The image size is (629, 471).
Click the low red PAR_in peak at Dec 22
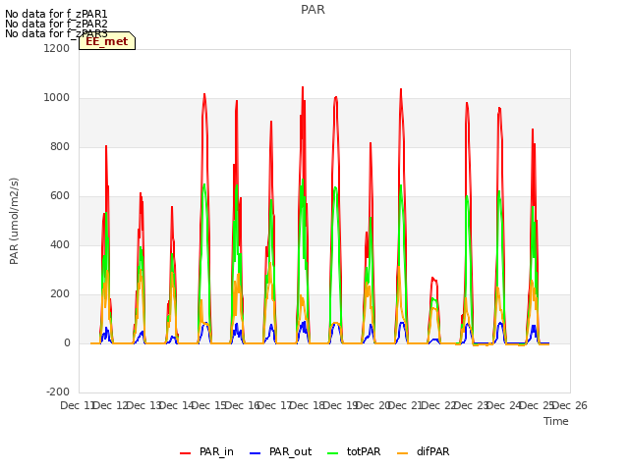pos(433,279)
